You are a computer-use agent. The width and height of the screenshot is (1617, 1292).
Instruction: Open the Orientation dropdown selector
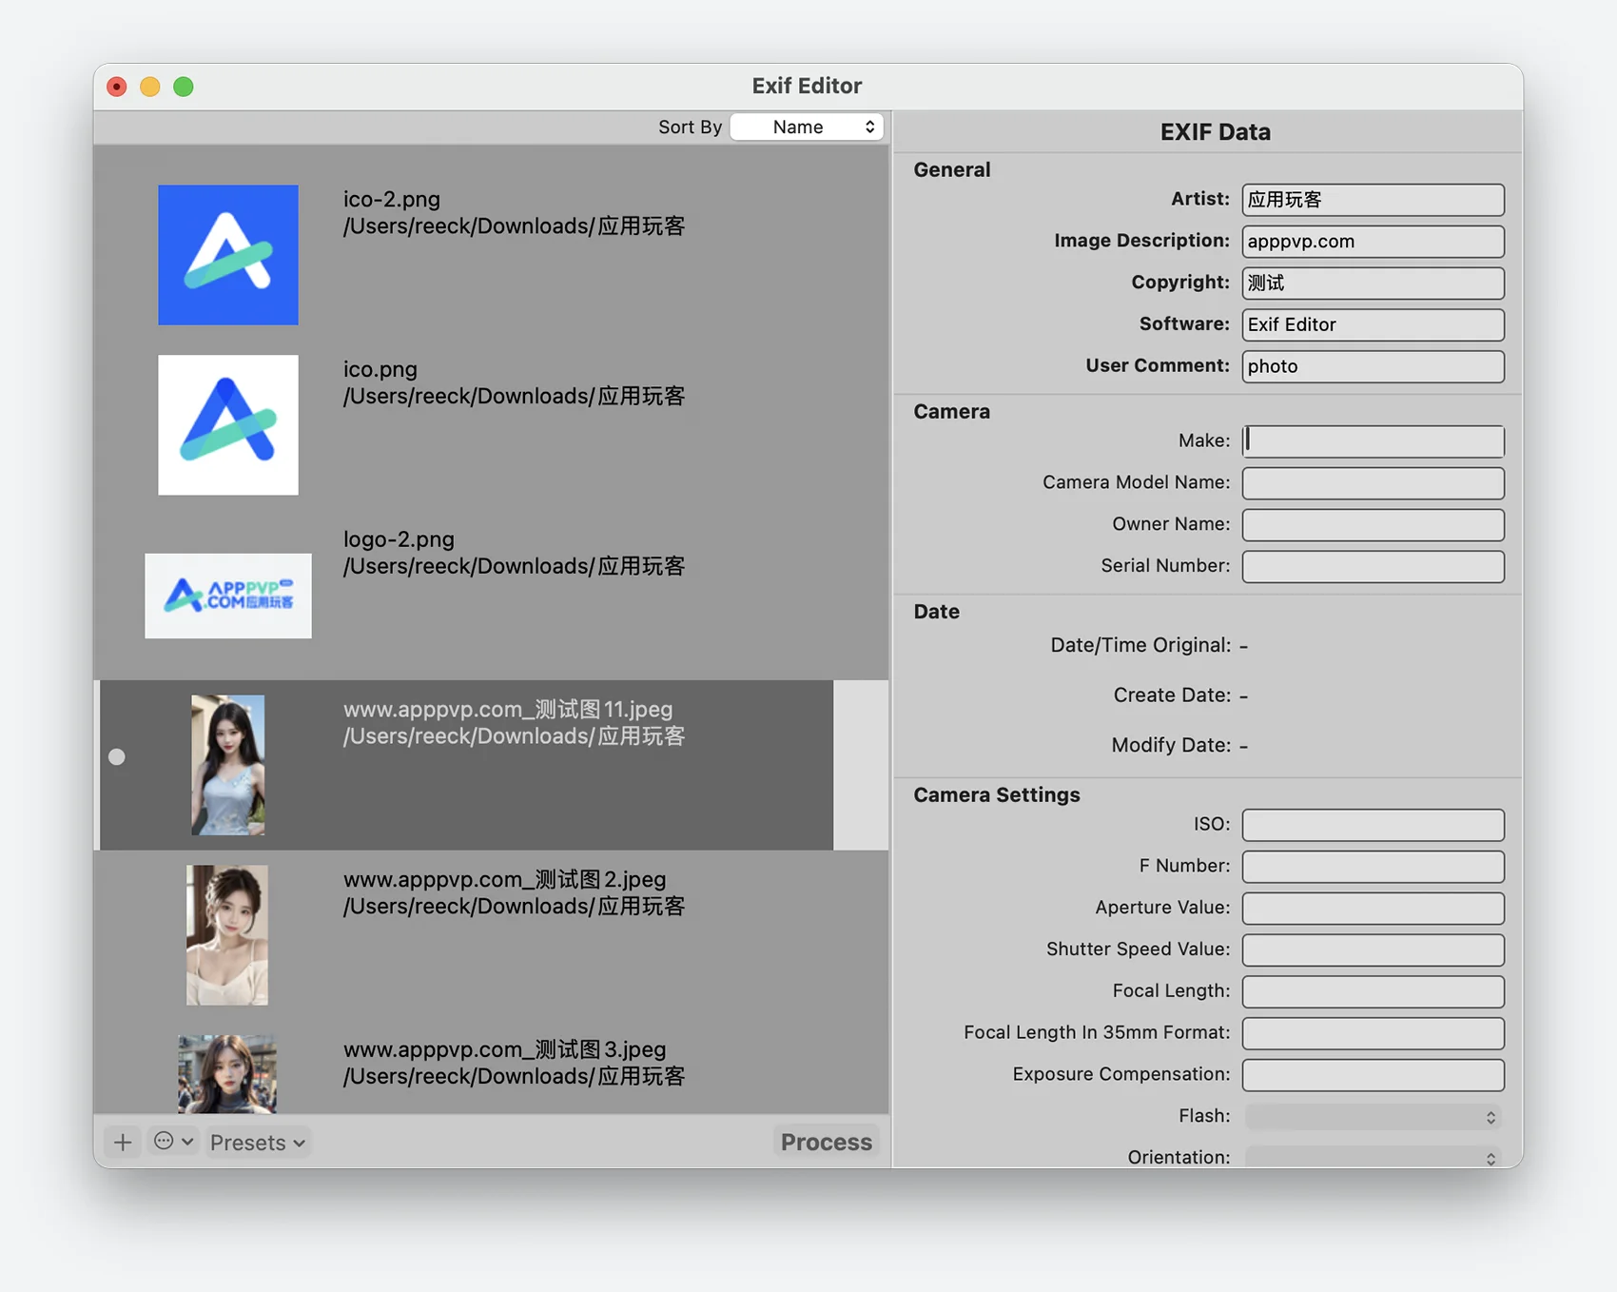click(x=1373, y=1157)
